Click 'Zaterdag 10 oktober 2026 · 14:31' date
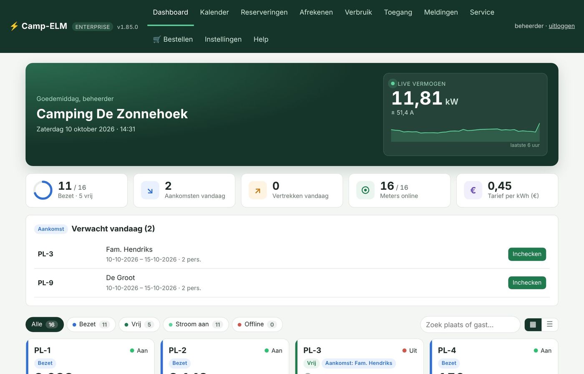584x374 pixels. pyautogui.click(x=86, y=129)
